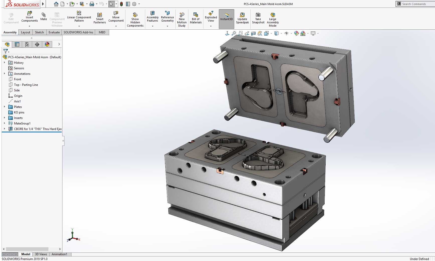Open the Take Snapshot tool
Screen dimensions: 435x261
258,18
